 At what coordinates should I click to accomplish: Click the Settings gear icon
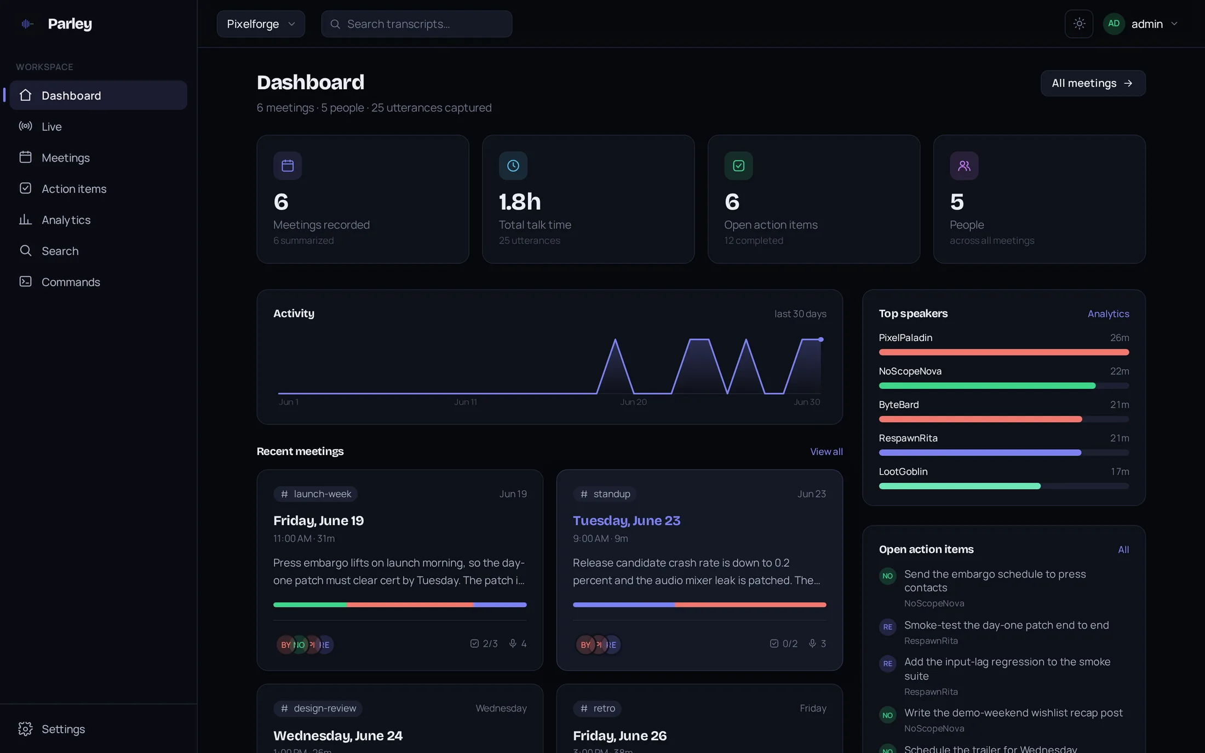pos(25,729)
